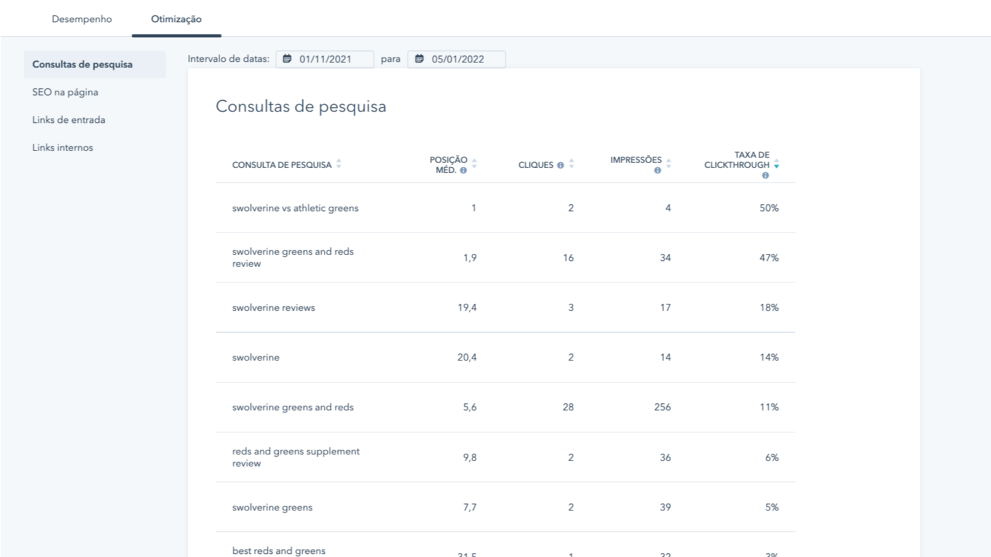Click the 16 clicks value
991x557 pixels.
pyautogui.click(x=568, y=258)
